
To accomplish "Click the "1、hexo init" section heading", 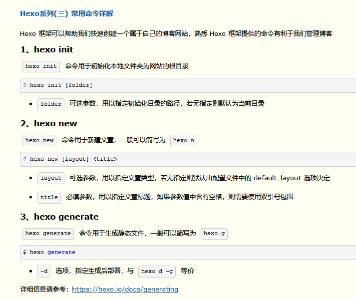I will [x=47, y=49].
